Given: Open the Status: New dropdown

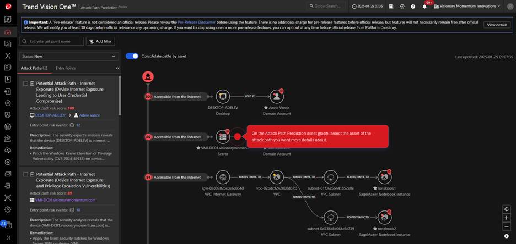Looking at the screenshot, I should 69,57.
